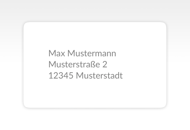Select the word Max
Viewport: 190px width, 130px height.
57,53
